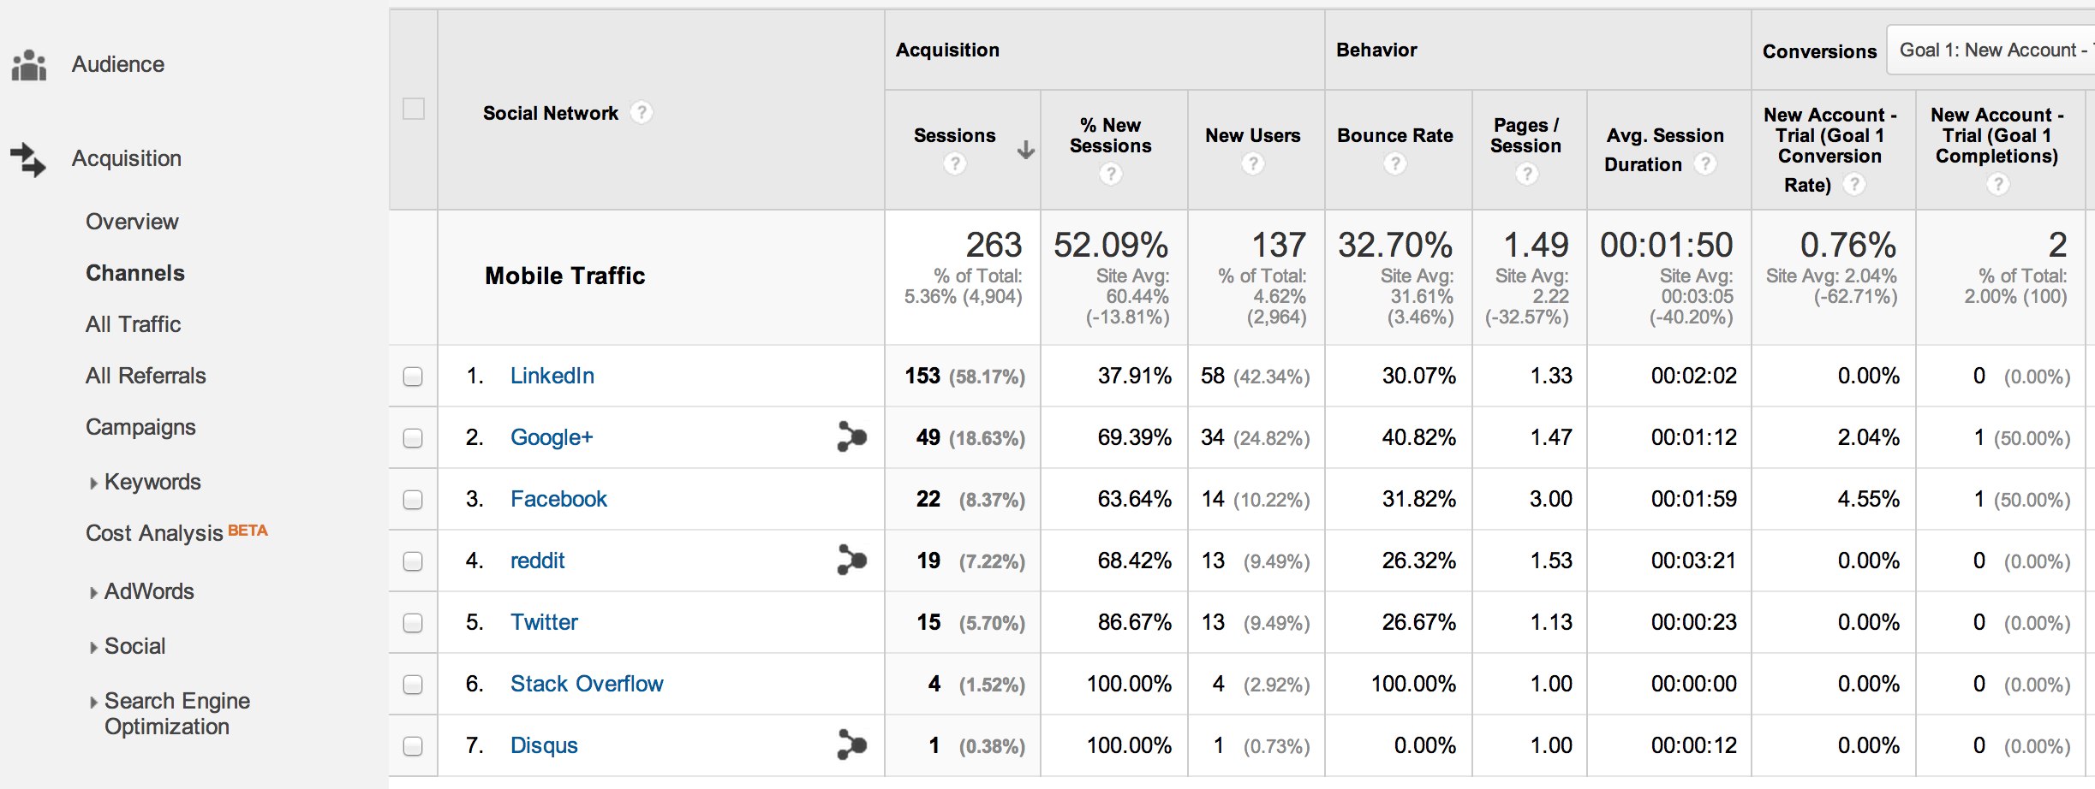
Task: Click the Acquisition arrows icon
Action: (x=28, y=159)
